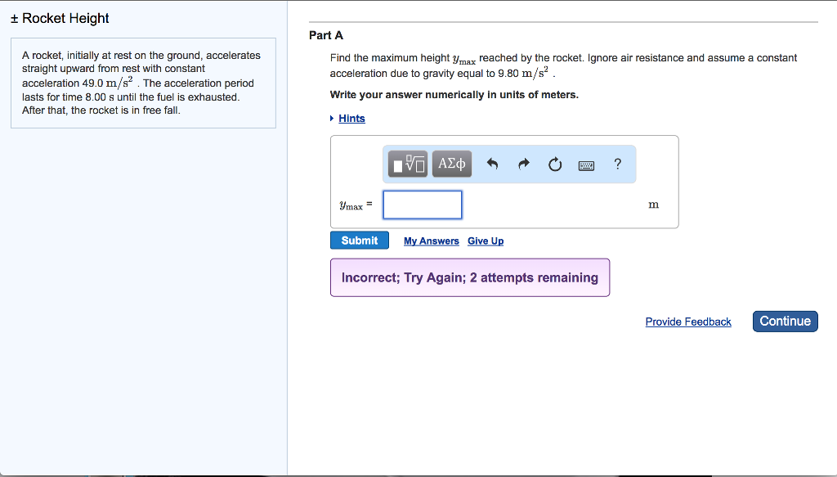
Task: Show keyboard shortcuts via keyboard icon
Action: [586, 164]
